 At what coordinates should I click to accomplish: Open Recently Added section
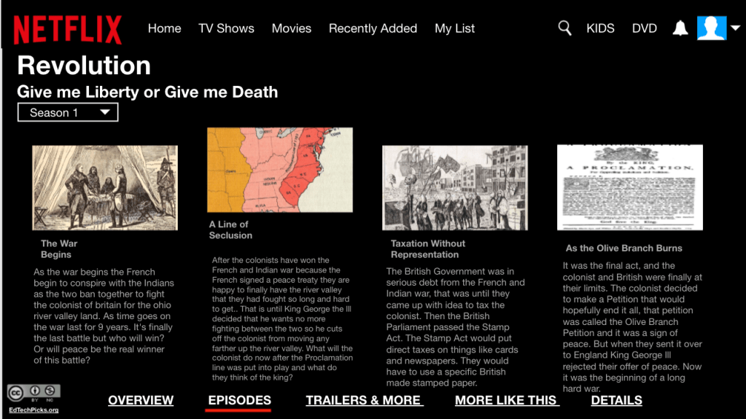pos(373,28)
